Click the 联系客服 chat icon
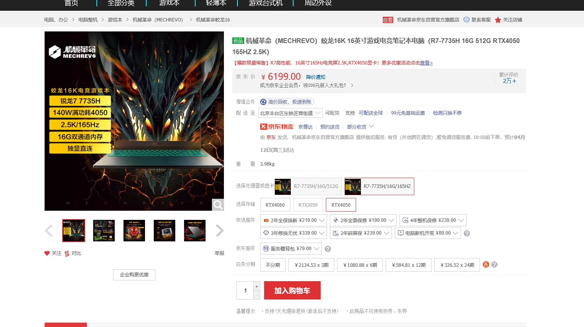584x327 pixels. [466, 20]
